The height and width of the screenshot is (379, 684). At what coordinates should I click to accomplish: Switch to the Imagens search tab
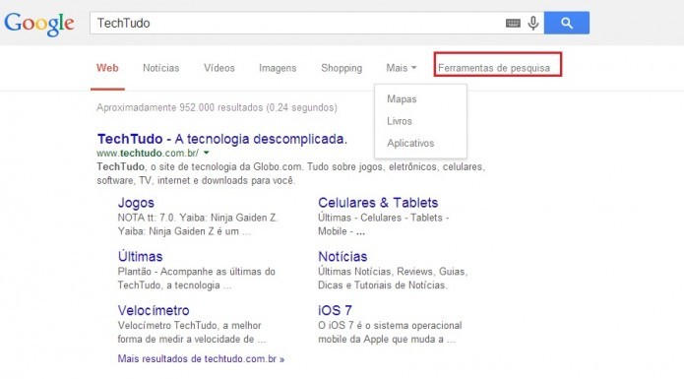(278, 68)
